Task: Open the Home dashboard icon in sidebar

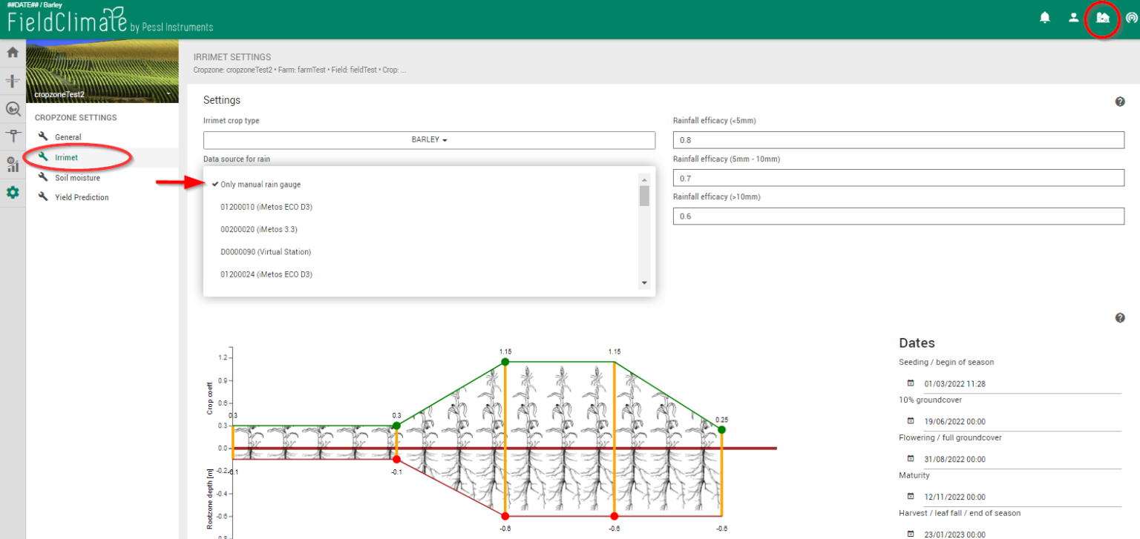Action: point(13,53)
